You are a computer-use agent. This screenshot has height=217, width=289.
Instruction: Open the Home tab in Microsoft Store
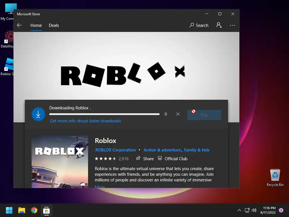pos(36,25)
